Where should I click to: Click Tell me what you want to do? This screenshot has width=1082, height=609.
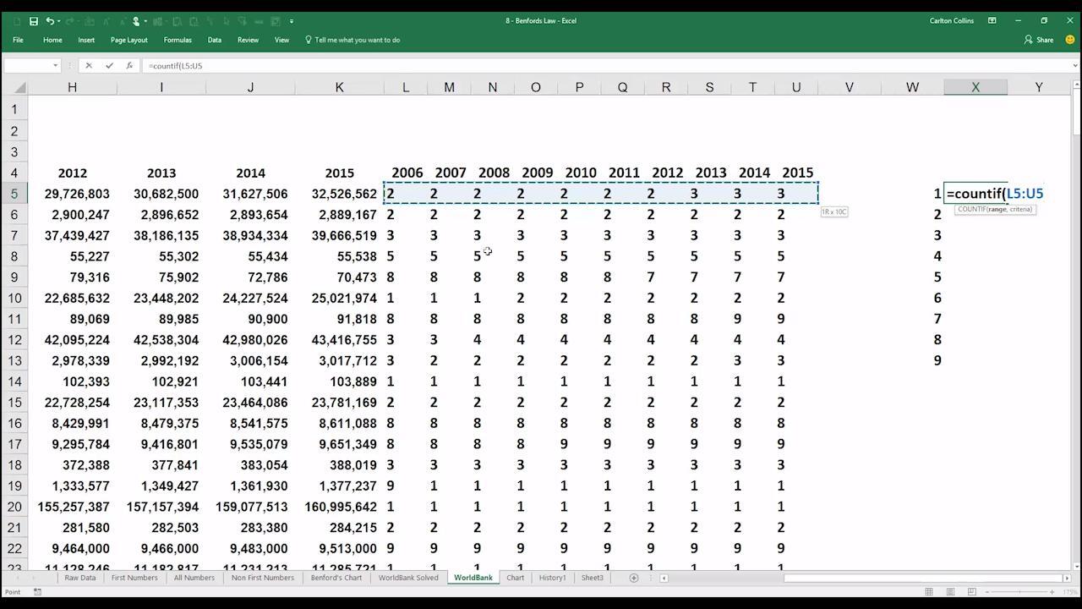357,40
